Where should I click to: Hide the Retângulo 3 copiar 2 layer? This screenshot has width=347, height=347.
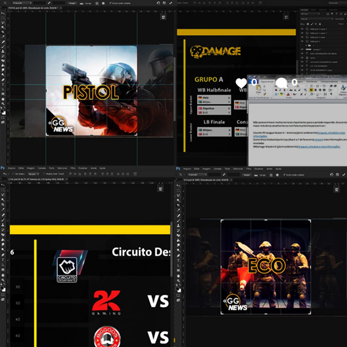[302, 33]
